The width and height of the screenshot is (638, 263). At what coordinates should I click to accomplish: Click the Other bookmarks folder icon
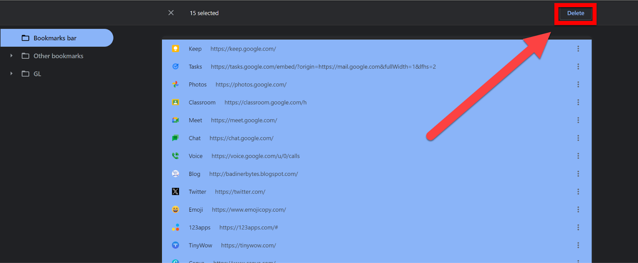pyautogui.click(x=26, y=56)
